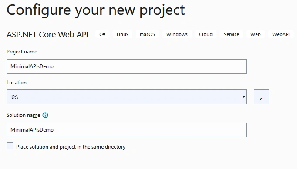Click the Project name input field
The image size is (297, 169).
(127, 66)
